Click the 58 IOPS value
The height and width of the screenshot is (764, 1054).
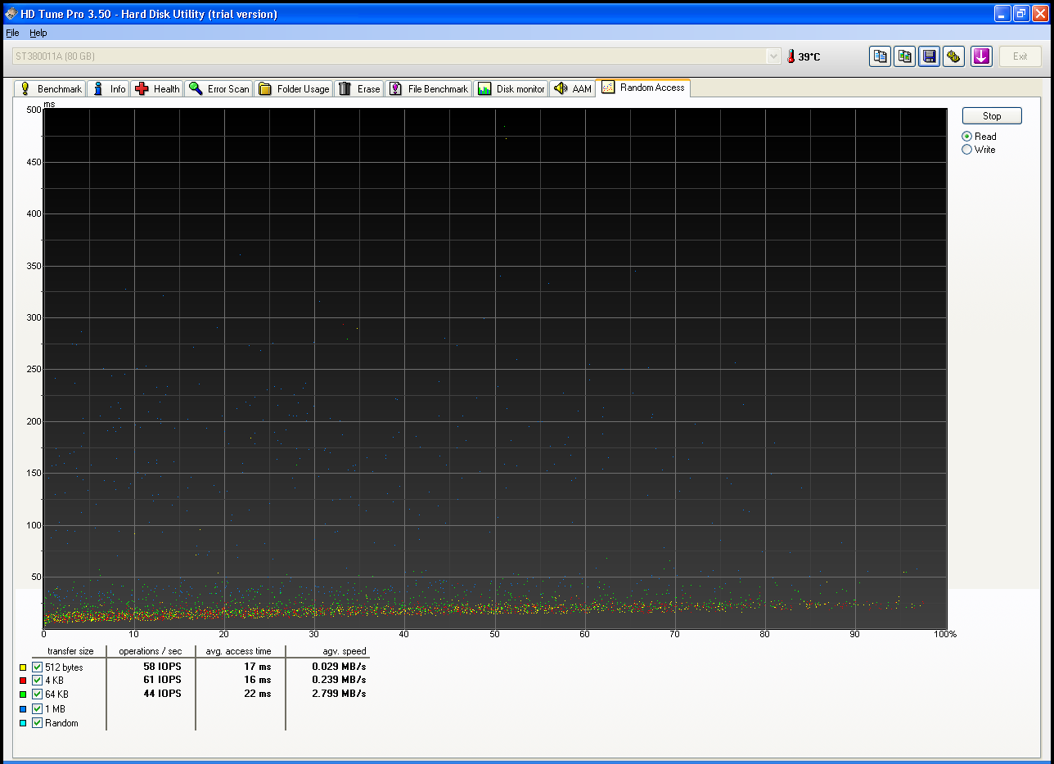[x=162, y=667]
